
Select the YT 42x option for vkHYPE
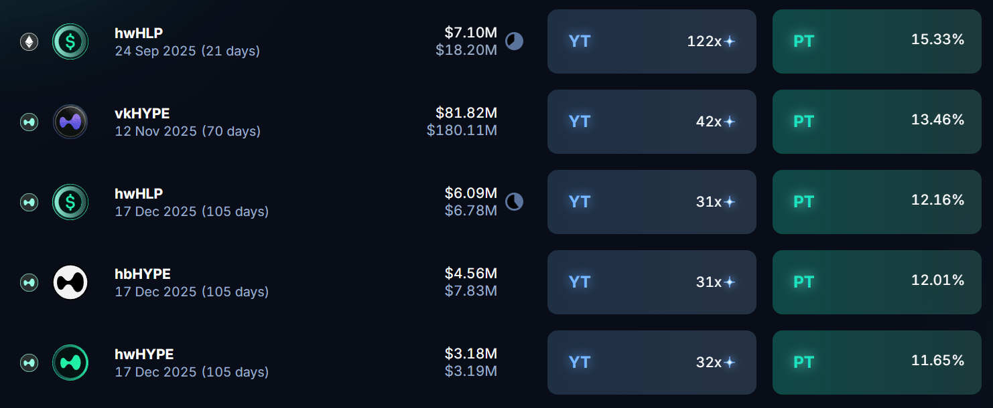pos(651,122)
